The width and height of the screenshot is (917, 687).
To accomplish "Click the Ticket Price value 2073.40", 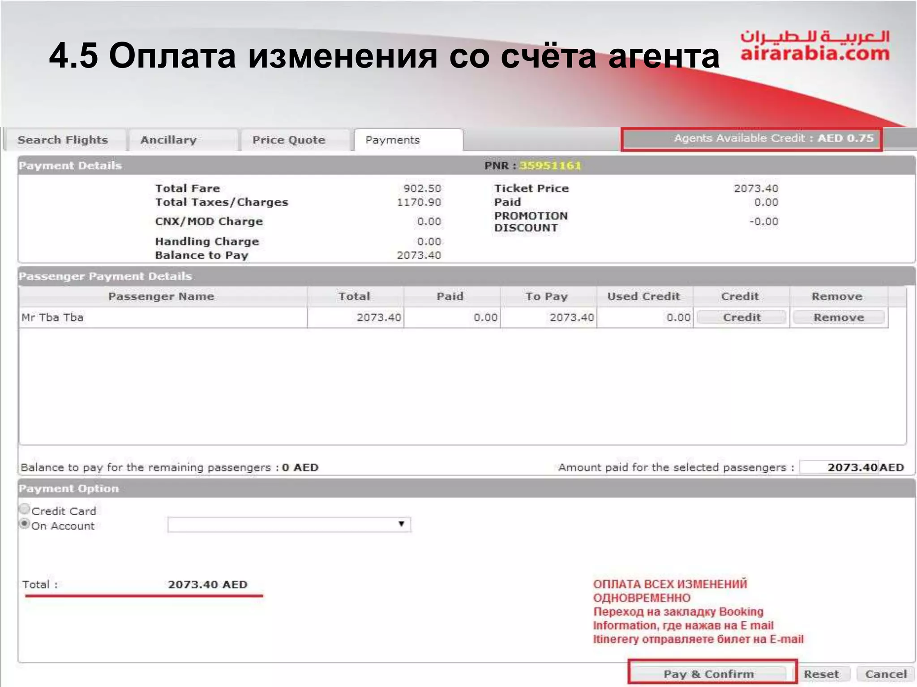I will click(x=756, y=188).
